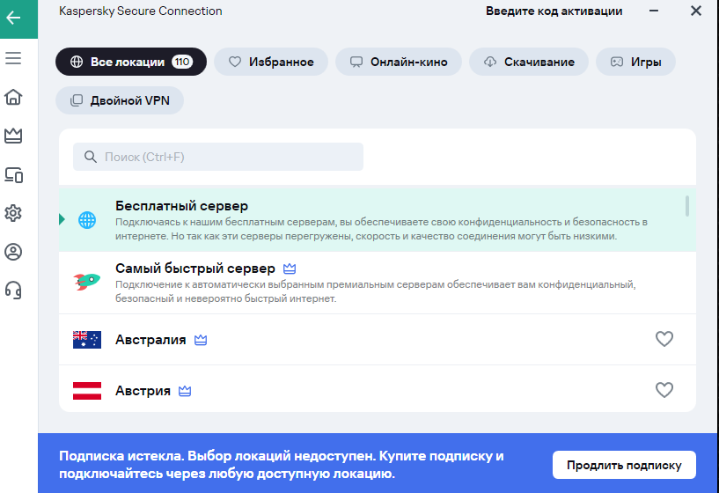Open support headset icon in sidebar
This screenshot has width=719, height=493.
(x=13, y=291)
